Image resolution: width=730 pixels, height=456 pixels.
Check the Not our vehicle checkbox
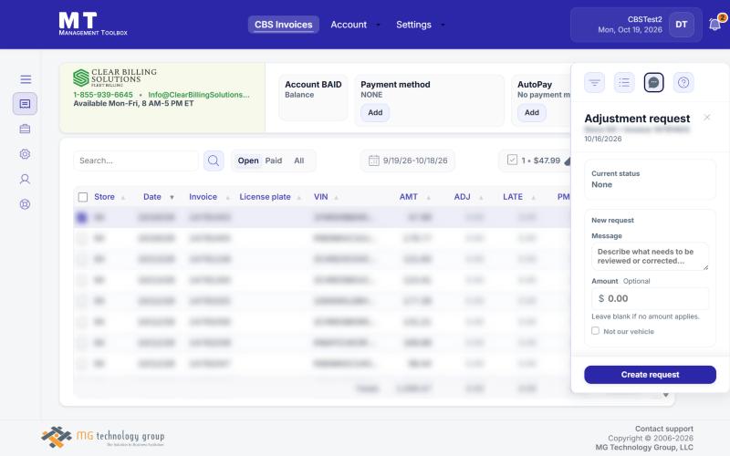596,331
